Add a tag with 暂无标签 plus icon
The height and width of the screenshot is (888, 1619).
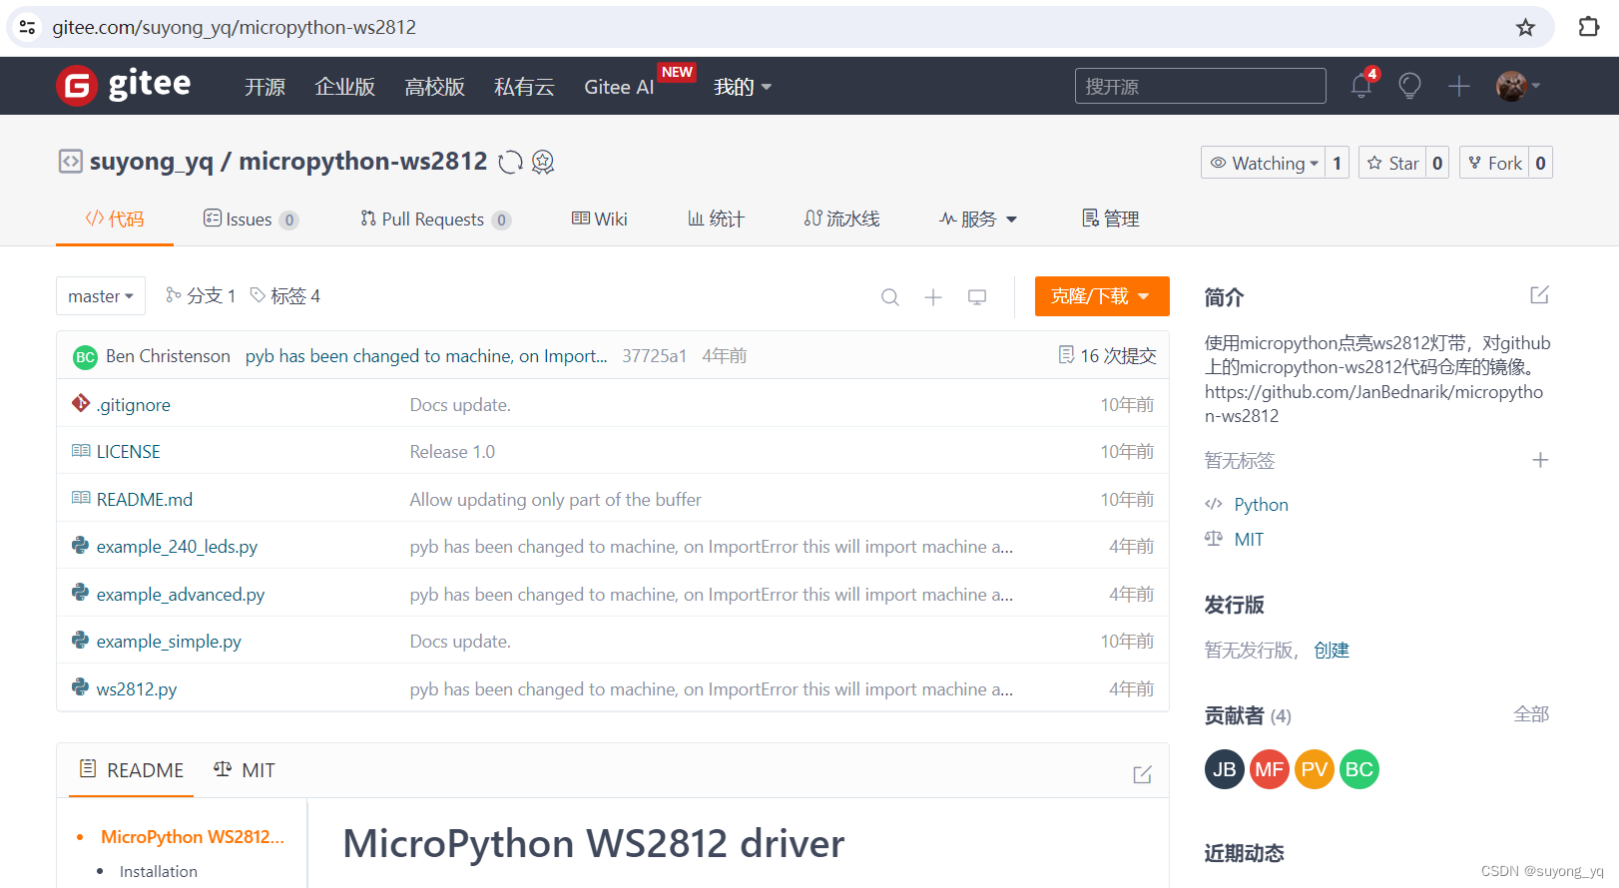coord(1540,460)
